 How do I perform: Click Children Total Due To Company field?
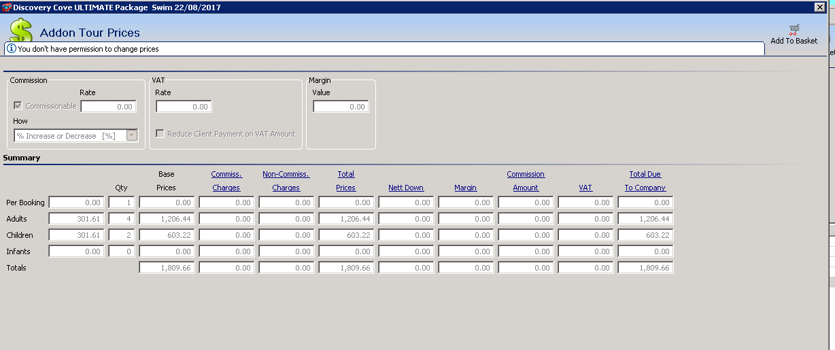(645, 235)
